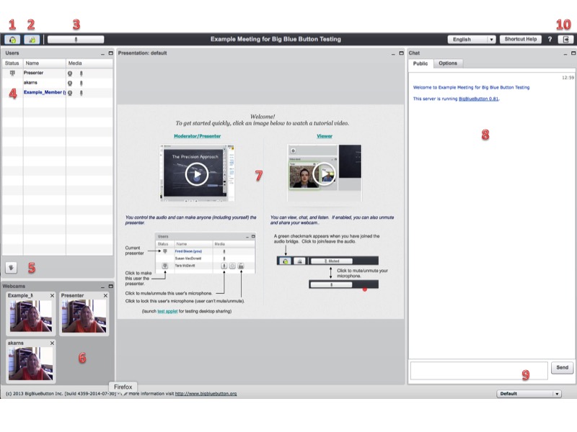Toggle the microphone mute bar in toolbar
This screenshot has height=432, width=577.
76,40
